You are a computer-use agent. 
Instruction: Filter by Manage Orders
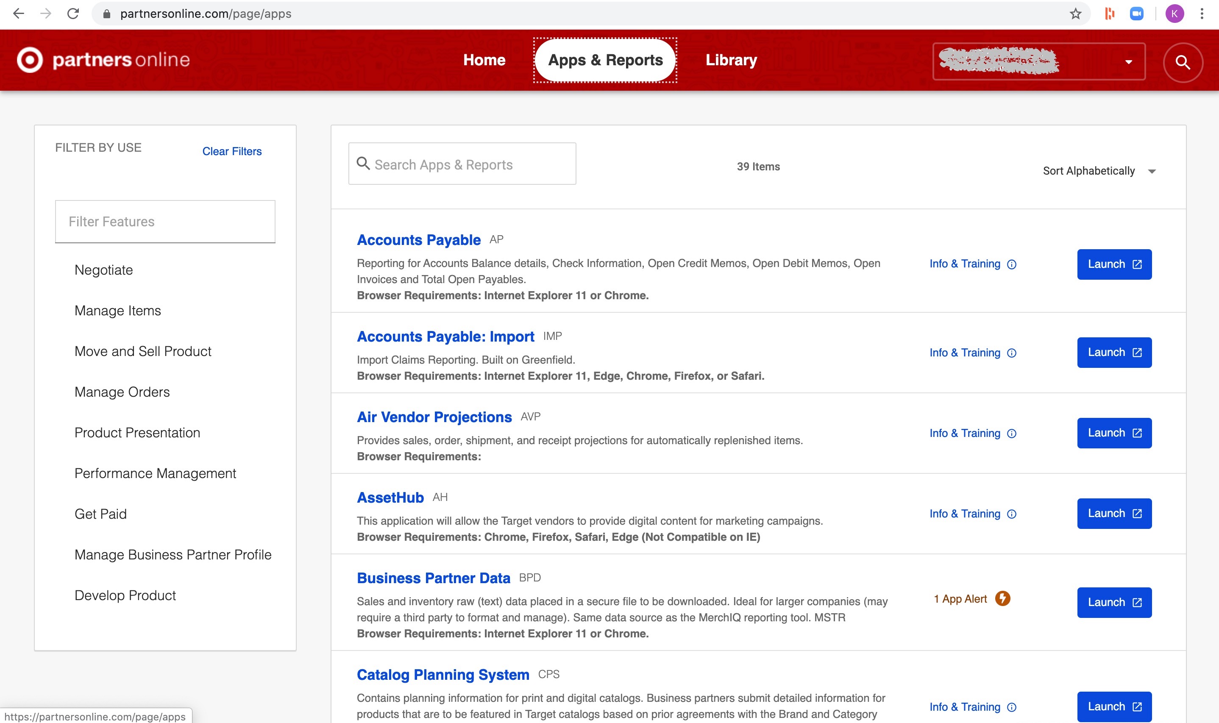pyautogui.click(x=122, y=392)
